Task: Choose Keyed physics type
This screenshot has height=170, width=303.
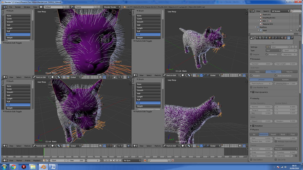Action: click(273, 134)
